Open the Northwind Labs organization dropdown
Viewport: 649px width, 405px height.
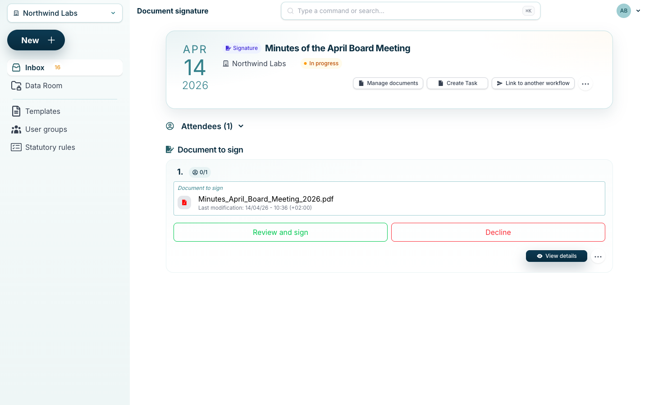[65, 13]
